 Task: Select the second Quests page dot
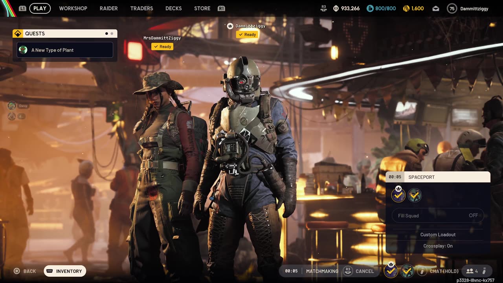click(x=112, y=33)
